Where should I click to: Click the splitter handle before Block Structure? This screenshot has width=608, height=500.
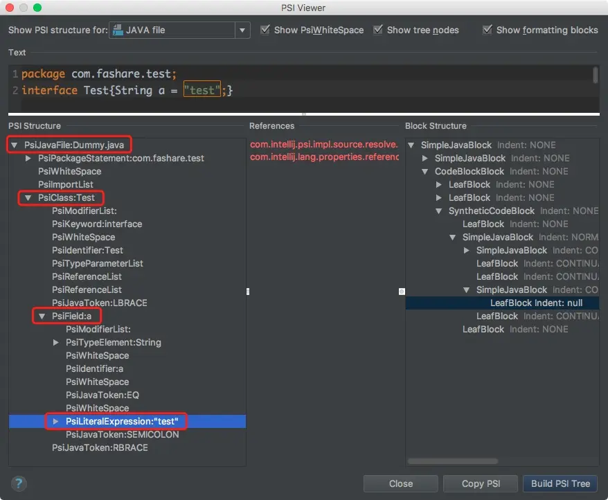pos(402,292)
